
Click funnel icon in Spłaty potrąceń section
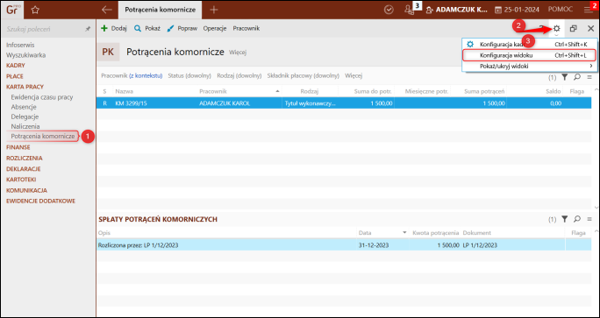tap(564, 219)
